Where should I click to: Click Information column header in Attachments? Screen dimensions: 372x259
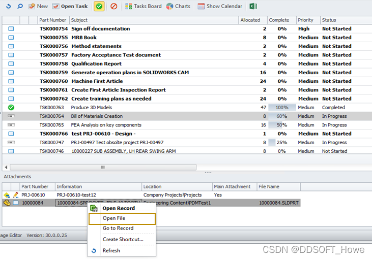pyautogui.click(x=98, y=186)
